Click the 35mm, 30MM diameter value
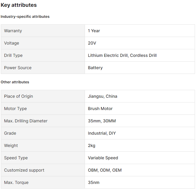The width and height of the screenshot is (196, 191). coord(102,121)
